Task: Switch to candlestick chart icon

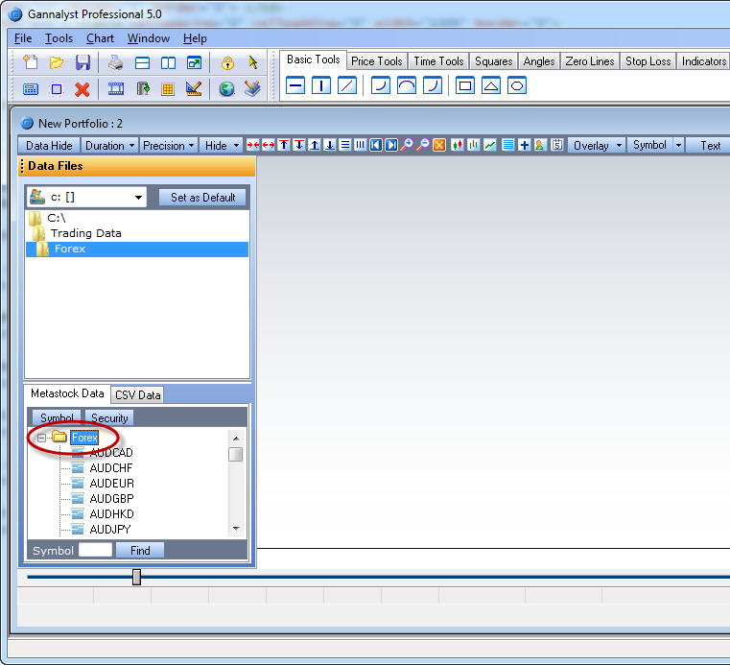Action: [x=458, y=145]
